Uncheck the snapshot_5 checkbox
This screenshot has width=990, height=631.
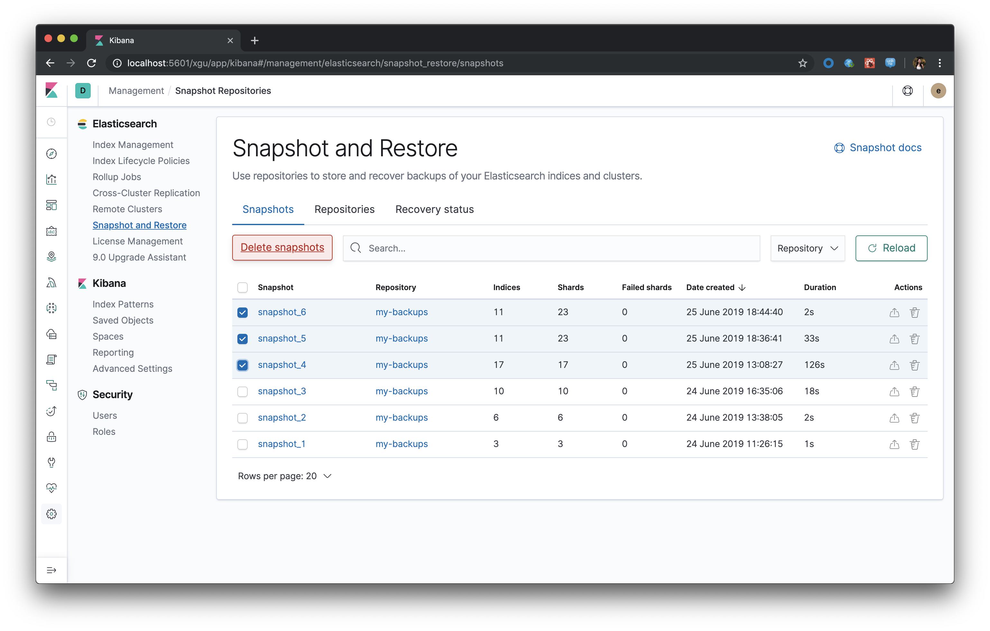pyautogui.click(x=243, y=339)
